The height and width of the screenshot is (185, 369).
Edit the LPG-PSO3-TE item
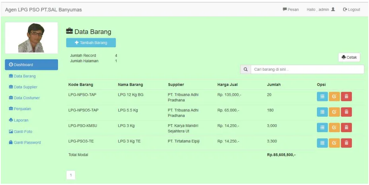(x=334, y=143)
